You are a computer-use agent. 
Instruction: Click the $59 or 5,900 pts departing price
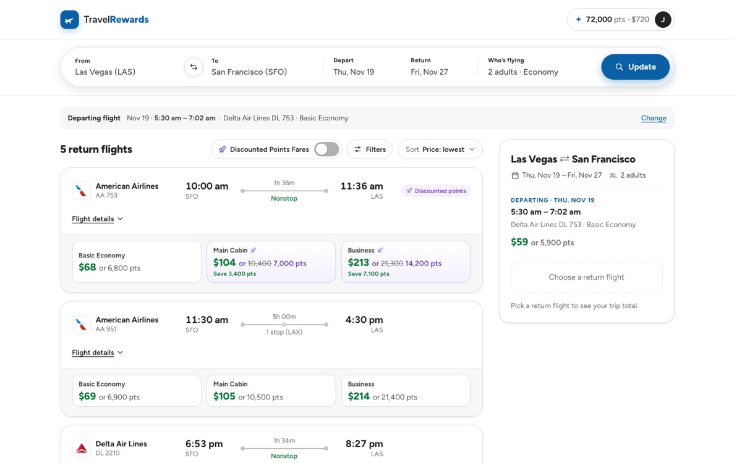coord(542,243)
